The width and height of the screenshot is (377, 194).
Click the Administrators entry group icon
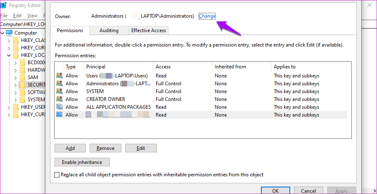click(59, 84)
